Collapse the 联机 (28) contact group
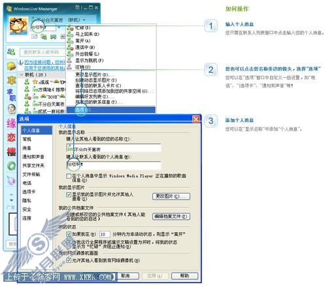 (x=22, y=75)
